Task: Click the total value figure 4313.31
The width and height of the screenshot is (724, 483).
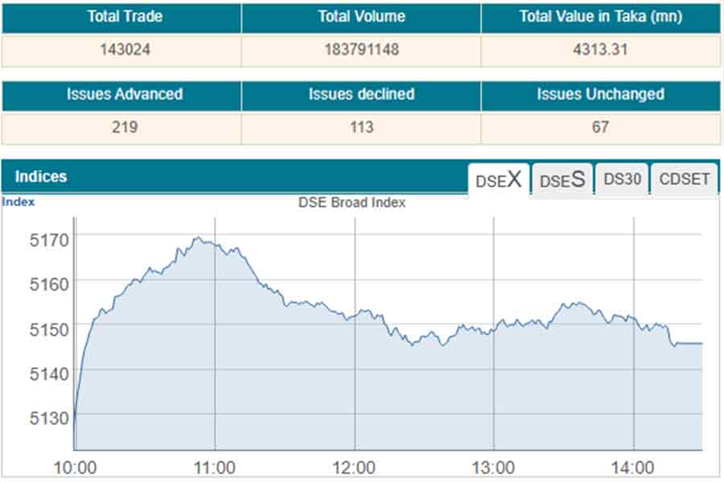Action: 600,50
